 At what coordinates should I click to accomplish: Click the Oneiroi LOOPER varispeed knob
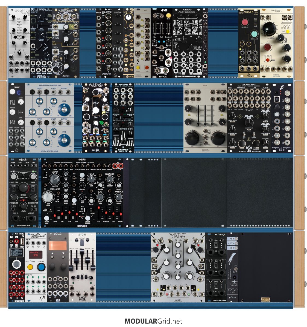[x=54, y=179]
